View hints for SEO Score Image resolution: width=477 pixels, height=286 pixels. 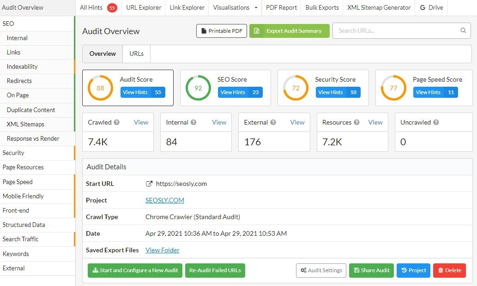[x=240, y=92]
